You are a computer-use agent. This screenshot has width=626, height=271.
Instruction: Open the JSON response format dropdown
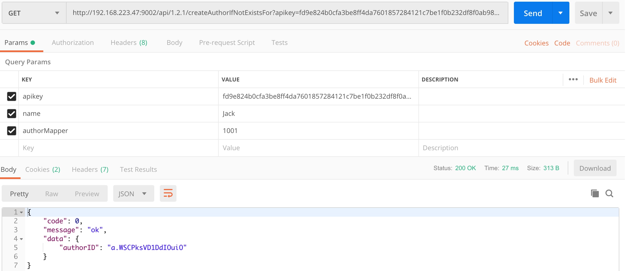click(x=133, y=193)
